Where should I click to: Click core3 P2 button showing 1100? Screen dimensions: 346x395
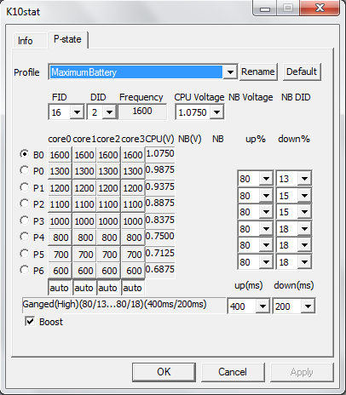[133, 204]
